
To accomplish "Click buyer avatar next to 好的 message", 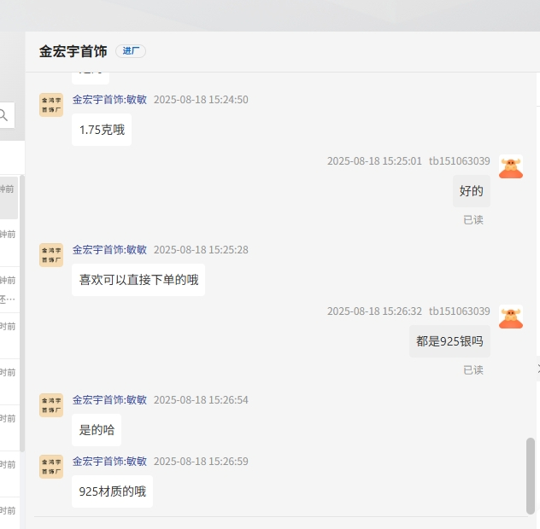I will (511, 166).
